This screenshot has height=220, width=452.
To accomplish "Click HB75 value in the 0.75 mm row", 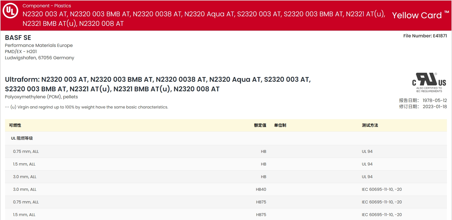I will pyautogui.click(x=261, y=202).
